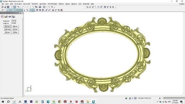Open the Measure menu

pyautogui.click(x=74, y=4)
